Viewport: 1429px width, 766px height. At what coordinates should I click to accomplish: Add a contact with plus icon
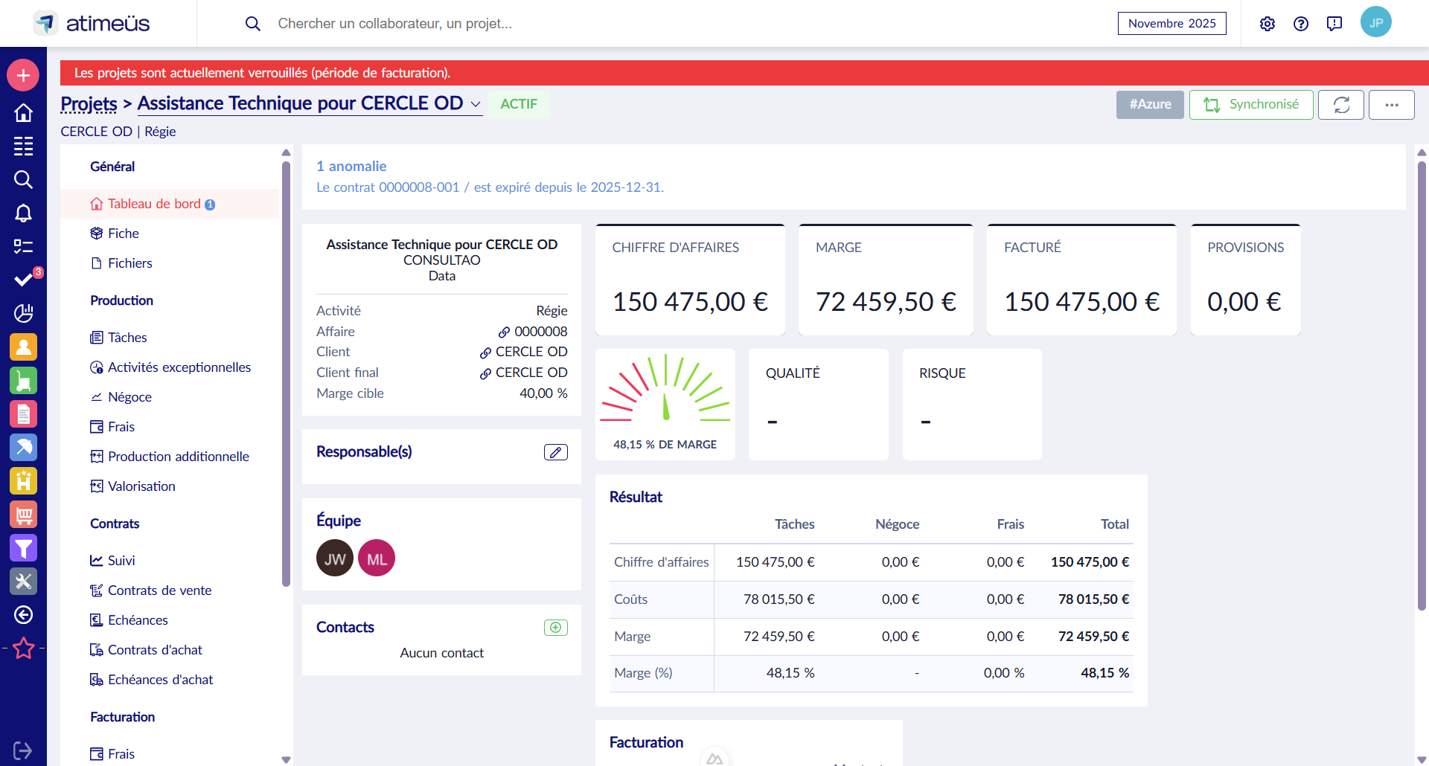click(x=555, y=628)
